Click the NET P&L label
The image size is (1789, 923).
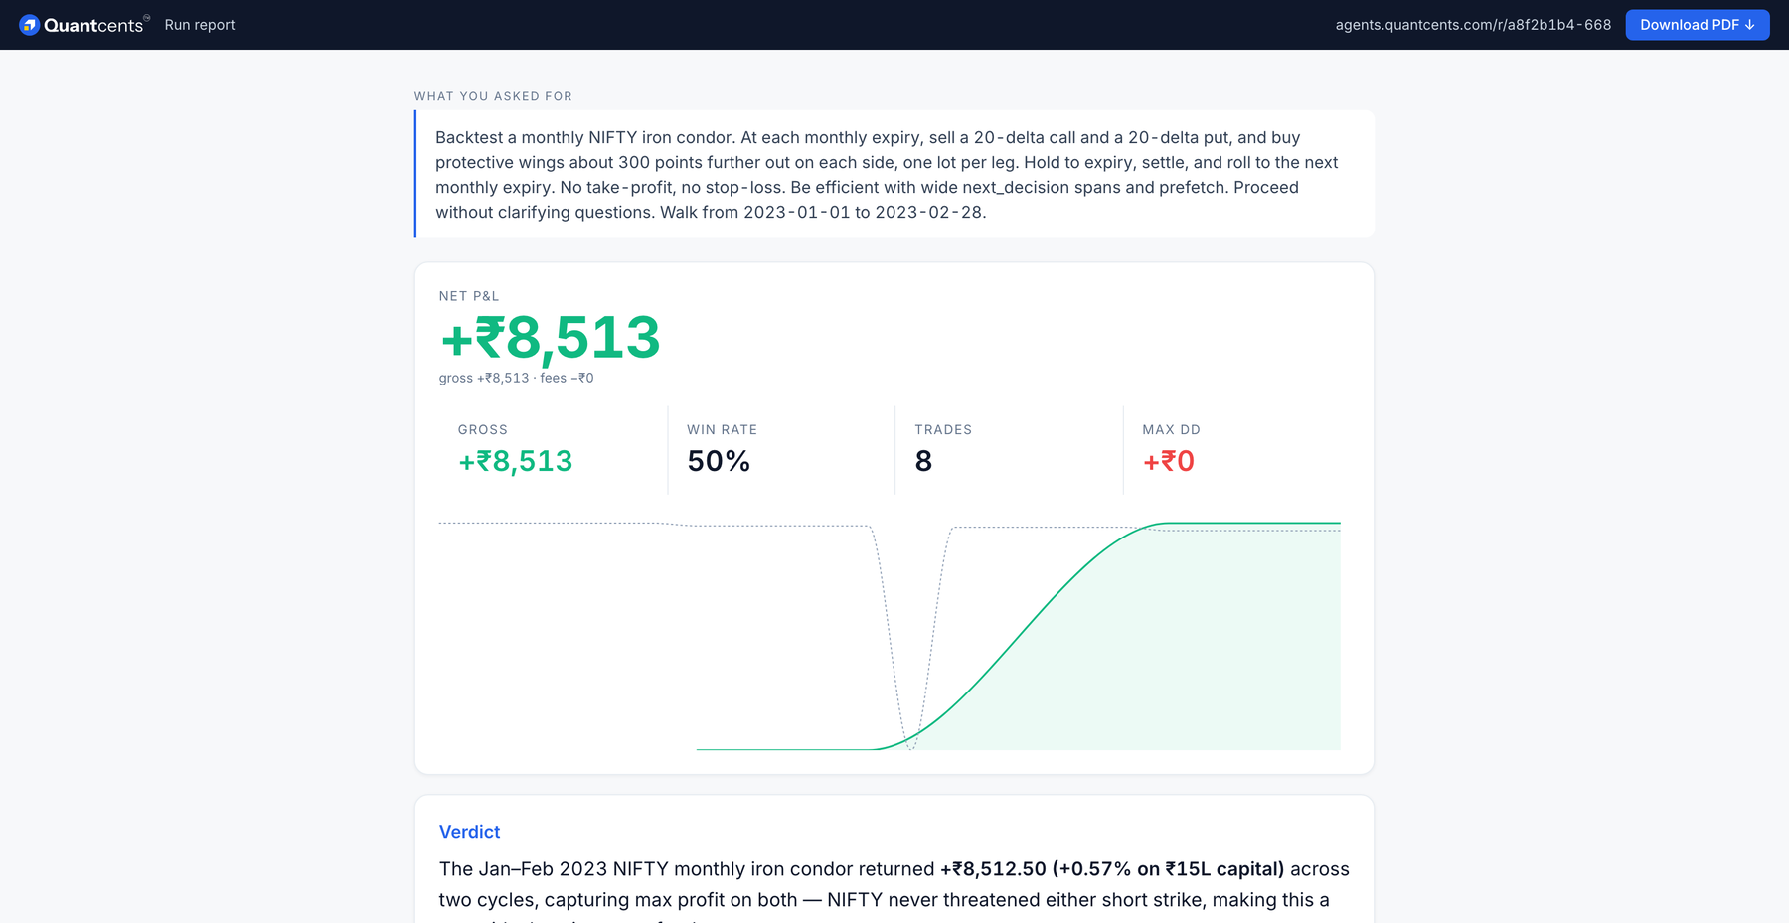tap(469, 296)
